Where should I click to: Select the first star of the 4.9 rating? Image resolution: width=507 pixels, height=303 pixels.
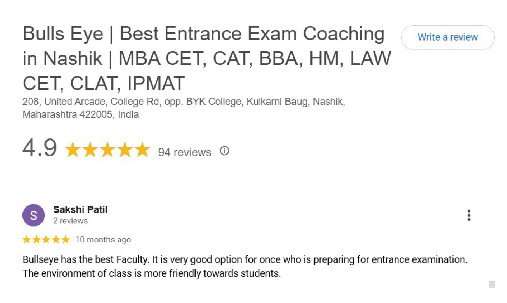point(73,150)
